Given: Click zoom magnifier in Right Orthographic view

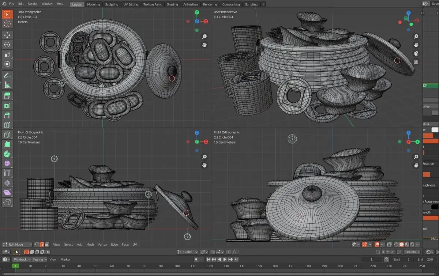Looking at the screenshot, I should pos(416,157).
